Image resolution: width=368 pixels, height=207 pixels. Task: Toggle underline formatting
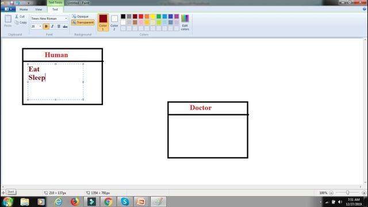click(x=59, y=26)
